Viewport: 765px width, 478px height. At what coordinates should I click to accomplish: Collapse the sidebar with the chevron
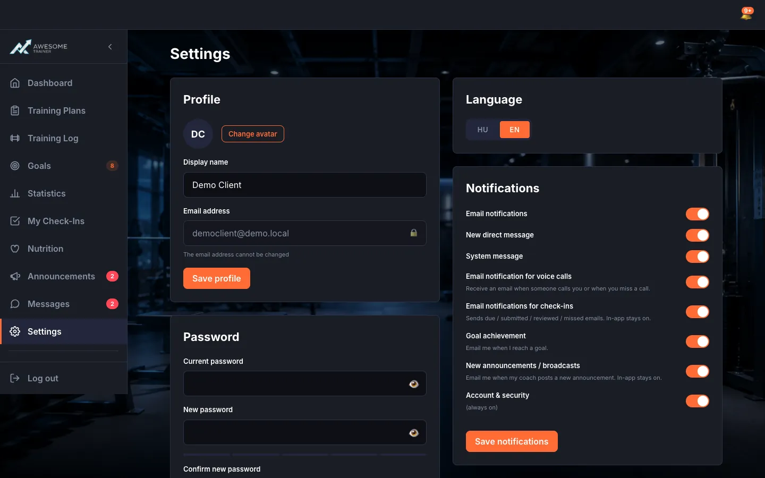coord(110,47)
